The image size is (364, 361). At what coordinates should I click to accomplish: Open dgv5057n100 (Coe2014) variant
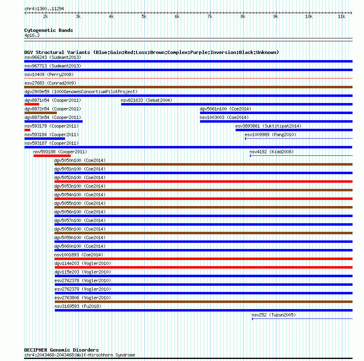click(x=80, y=220)
